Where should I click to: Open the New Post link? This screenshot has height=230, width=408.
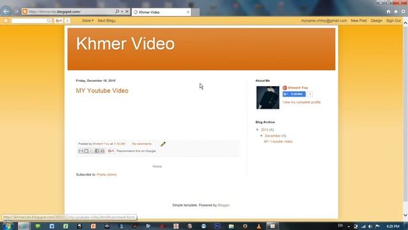[x=358, y=20]
